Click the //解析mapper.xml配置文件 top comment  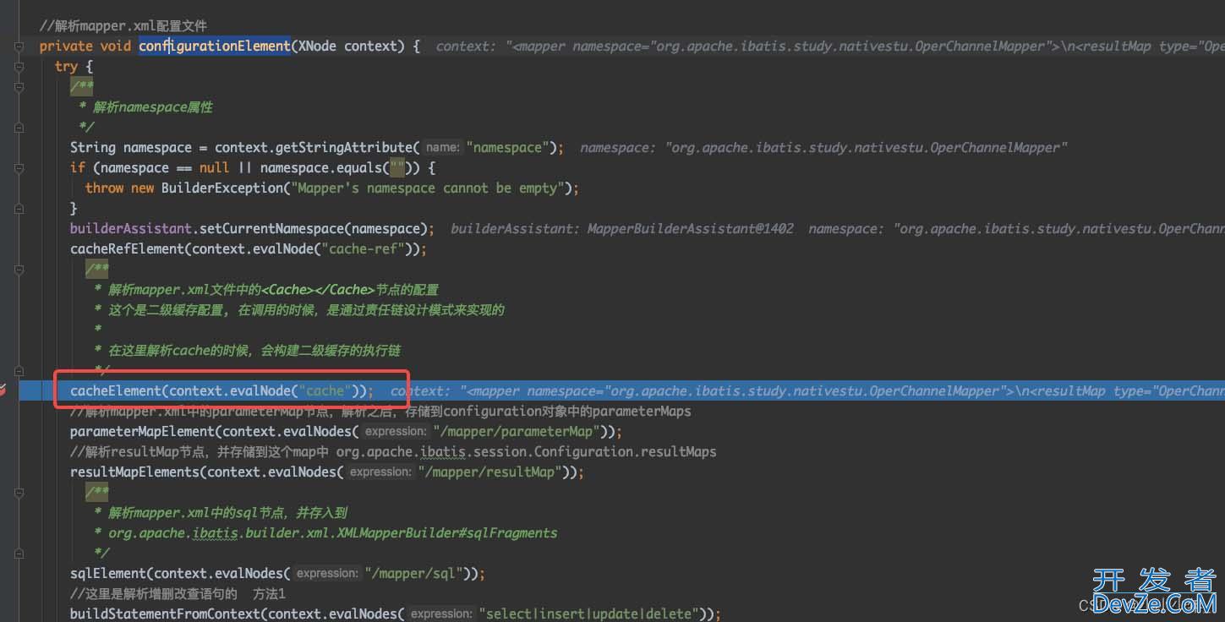(123, 25)
